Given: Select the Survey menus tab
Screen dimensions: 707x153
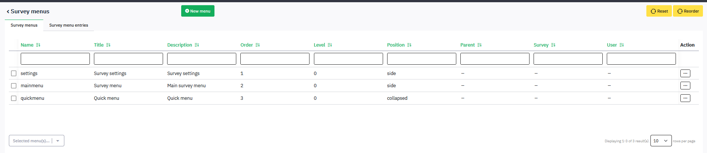Looking at the screenshot, I should [x=24, y=25].
